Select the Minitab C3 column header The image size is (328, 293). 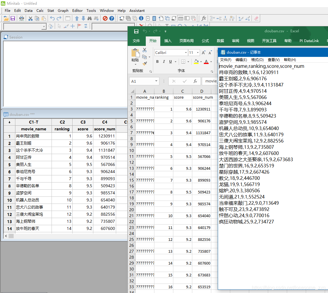[83, 122]
